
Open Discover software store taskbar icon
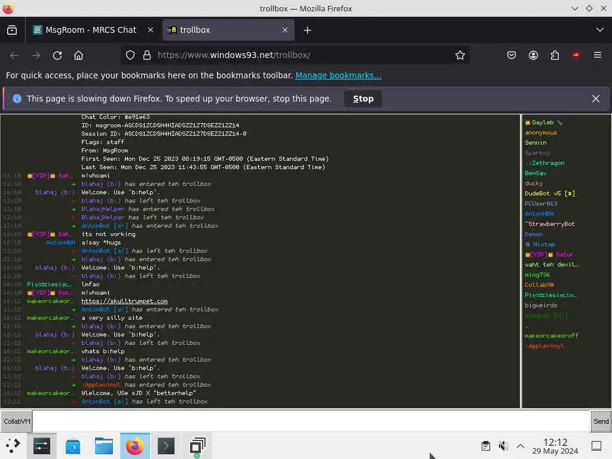pyautogui.click(x=72, y=446)
